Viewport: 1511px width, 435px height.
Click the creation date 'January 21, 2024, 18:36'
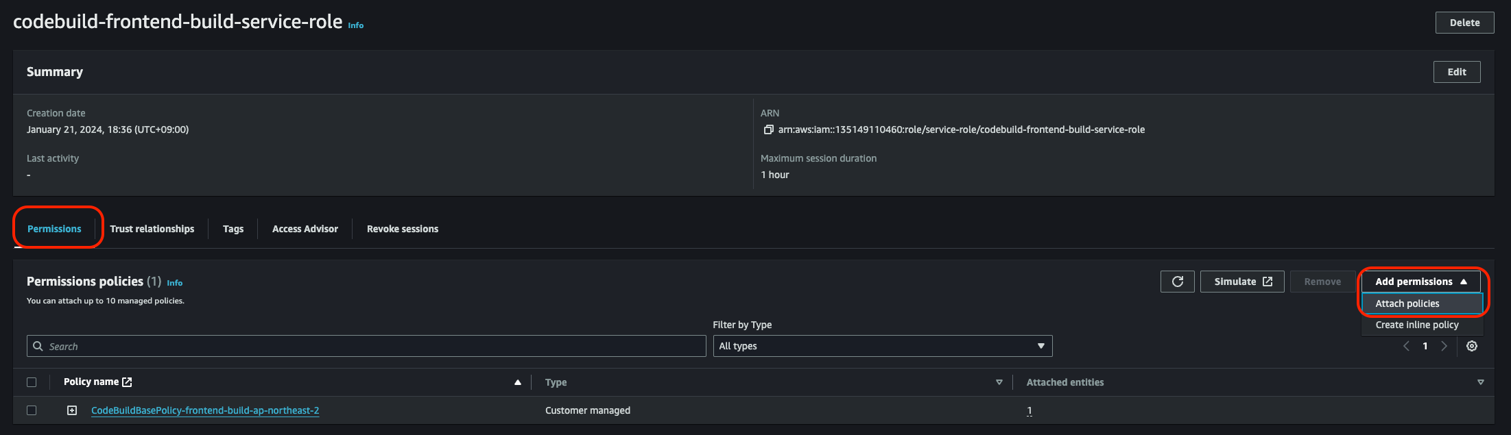108,129
